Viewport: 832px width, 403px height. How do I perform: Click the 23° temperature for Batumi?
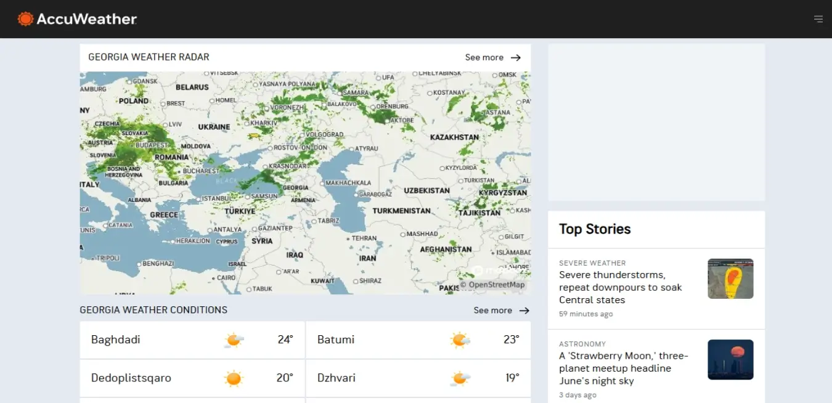pyautogui.click(x=512, y=340)
